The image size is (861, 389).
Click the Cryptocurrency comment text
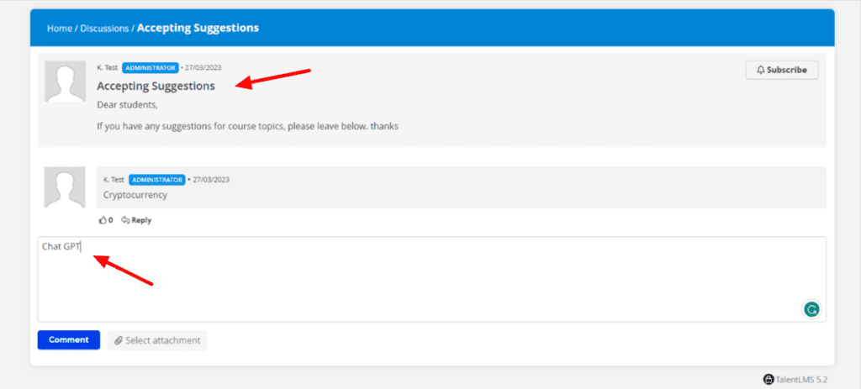pos(135,195)
